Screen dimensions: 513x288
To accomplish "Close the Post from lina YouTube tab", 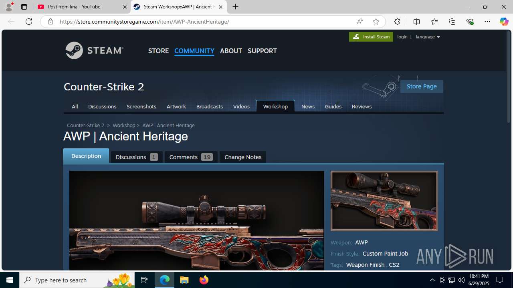I will pyautogui.click(x=125, y=7).
